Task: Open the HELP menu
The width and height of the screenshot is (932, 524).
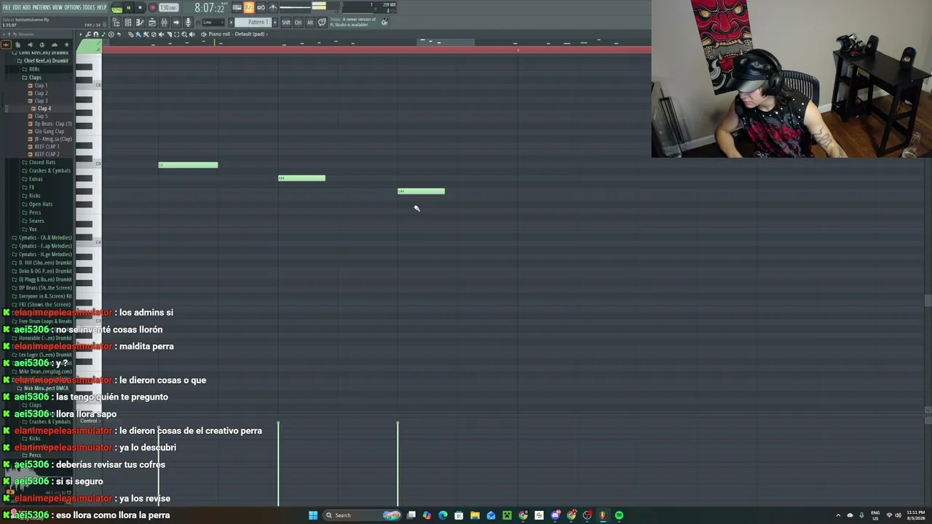Action: [x=102, y=7]
